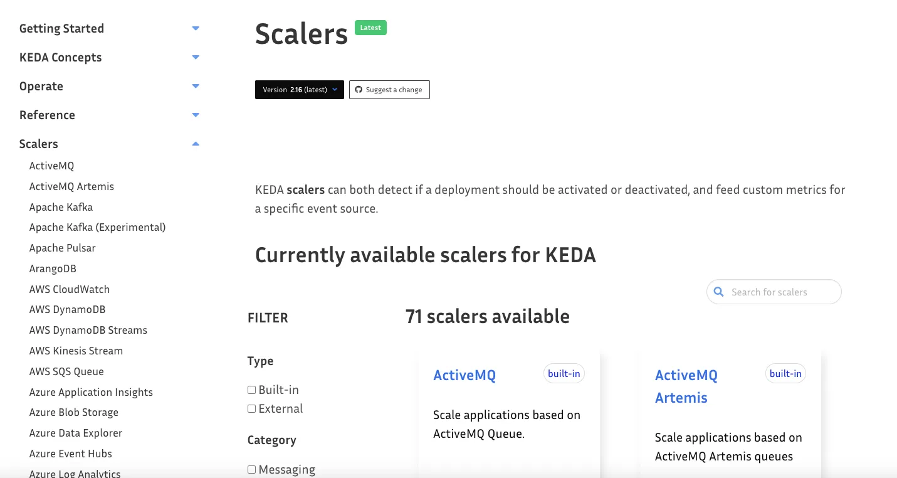
Task: Open ActiveMQ Artemis in sidebar list
Action: [x=71, y=186]
